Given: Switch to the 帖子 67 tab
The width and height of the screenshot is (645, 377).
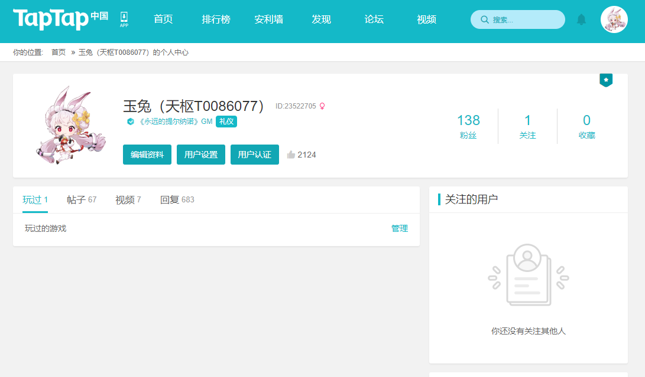Looking at the screenshot, I should point(82,199).
